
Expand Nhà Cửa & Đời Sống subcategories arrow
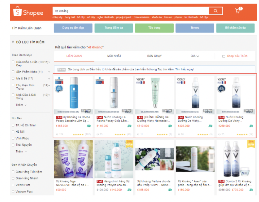(x=49, y=95)
